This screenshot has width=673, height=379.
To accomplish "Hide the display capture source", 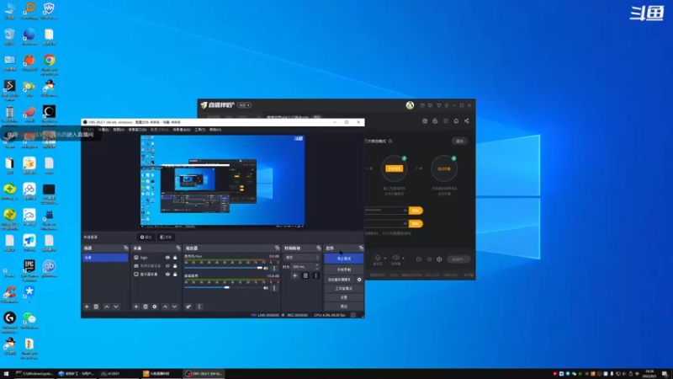I will [167, 275].
